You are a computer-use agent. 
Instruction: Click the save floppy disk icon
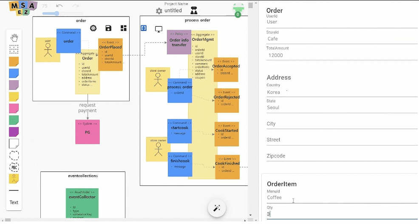tap(108, 28)
